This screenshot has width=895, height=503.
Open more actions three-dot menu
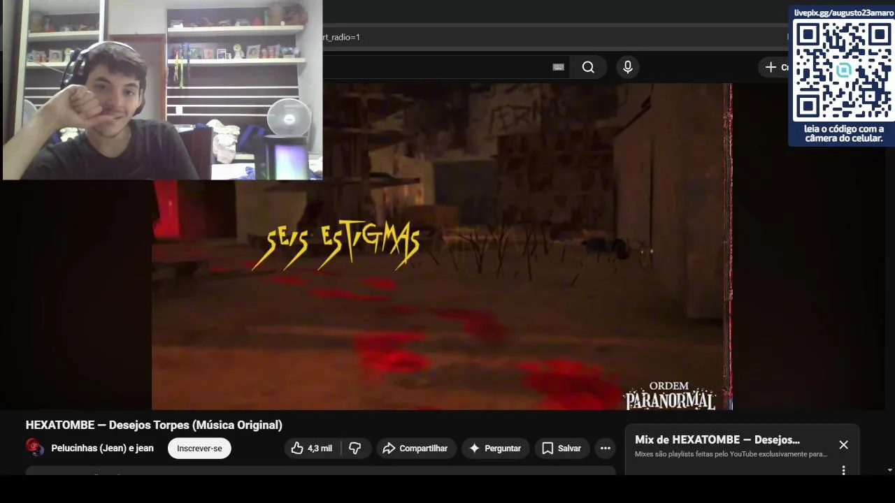606,449
